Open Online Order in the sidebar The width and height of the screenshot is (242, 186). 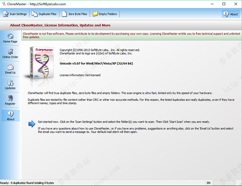coord(10,54)
